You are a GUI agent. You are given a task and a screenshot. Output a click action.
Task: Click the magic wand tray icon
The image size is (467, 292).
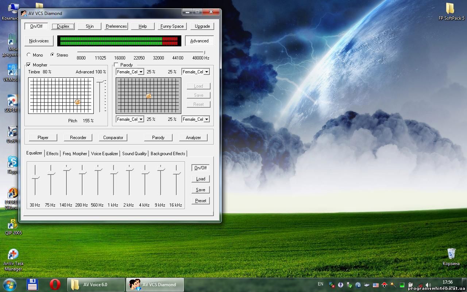point(393,285)
